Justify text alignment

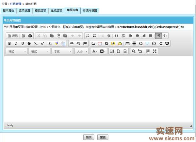click(x=151, y=36)
